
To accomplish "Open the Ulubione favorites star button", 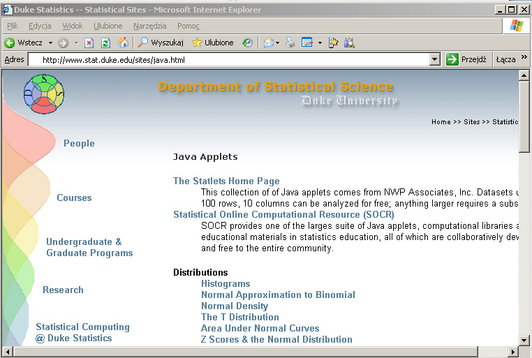I will [x=213, y=43].
